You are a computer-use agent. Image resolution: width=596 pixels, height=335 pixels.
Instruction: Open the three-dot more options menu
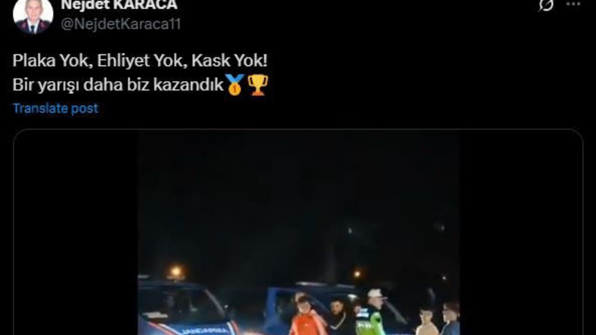click(573, 4)
